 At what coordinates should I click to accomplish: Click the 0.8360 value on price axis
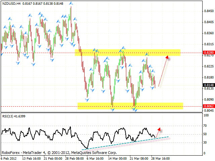[x=209, y=33]
